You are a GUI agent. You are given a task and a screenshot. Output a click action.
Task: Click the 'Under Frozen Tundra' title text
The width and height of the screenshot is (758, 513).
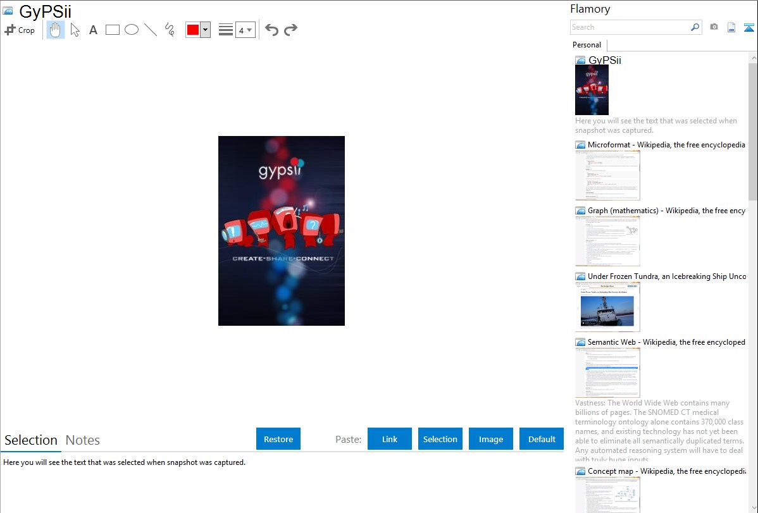click(667, 276)
